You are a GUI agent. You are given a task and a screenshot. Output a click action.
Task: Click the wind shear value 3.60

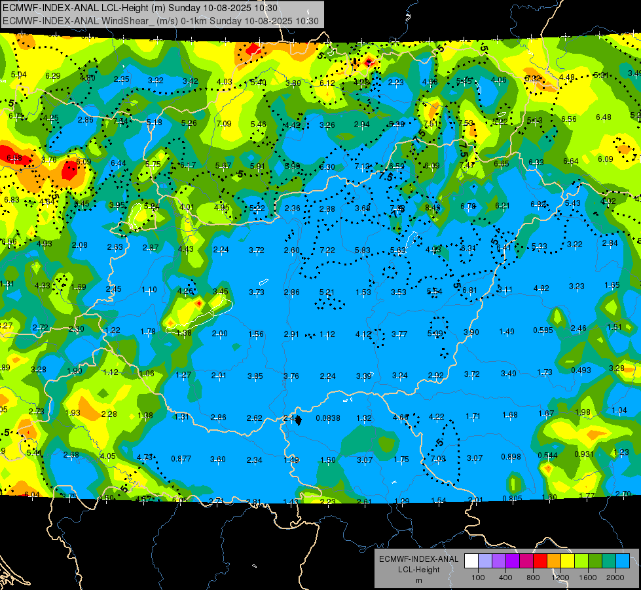(x=218, y=460)
